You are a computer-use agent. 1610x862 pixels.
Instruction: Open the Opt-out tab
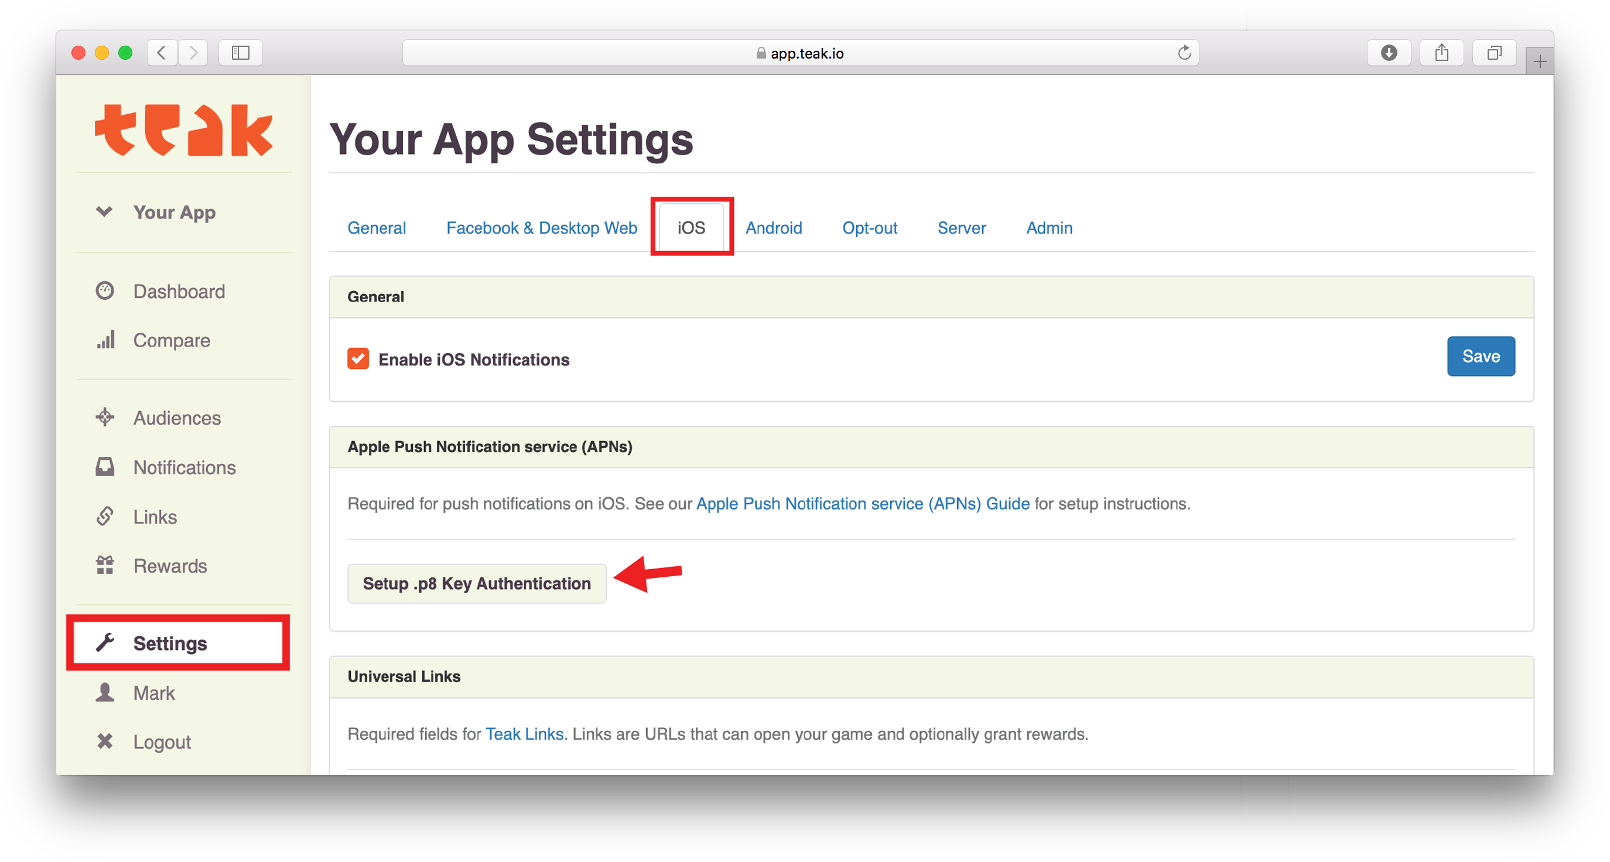[x=869, y=228]
